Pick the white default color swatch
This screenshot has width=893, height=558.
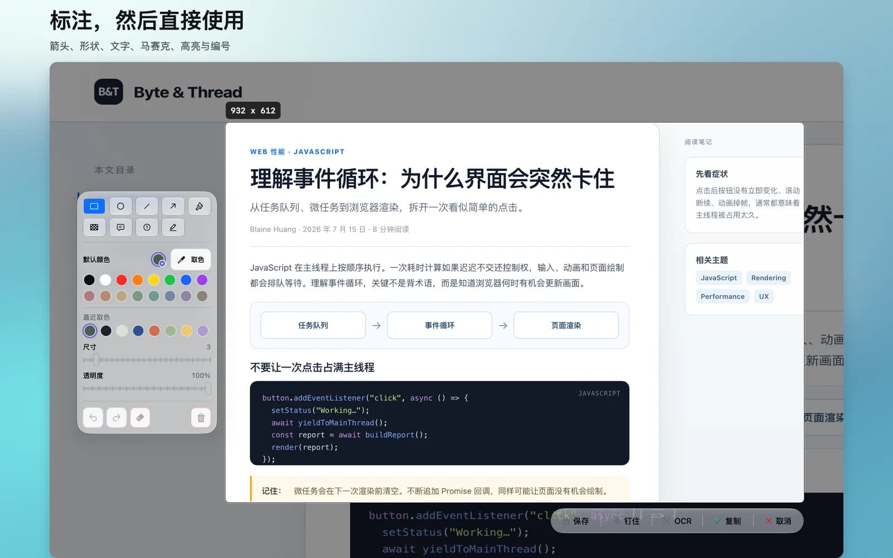pos(105,280)
